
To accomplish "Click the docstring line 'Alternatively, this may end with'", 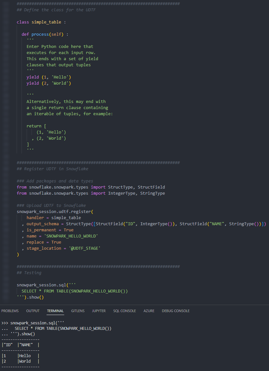I will (66, 101).
